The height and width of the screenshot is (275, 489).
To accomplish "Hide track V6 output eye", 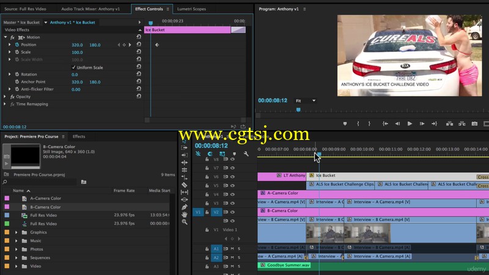I will [232, 177].
